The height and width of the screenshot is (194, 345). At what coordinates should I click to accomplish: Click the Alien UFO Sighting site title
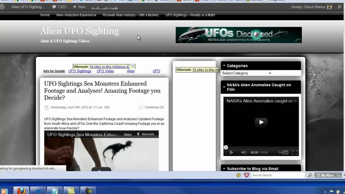80,31
